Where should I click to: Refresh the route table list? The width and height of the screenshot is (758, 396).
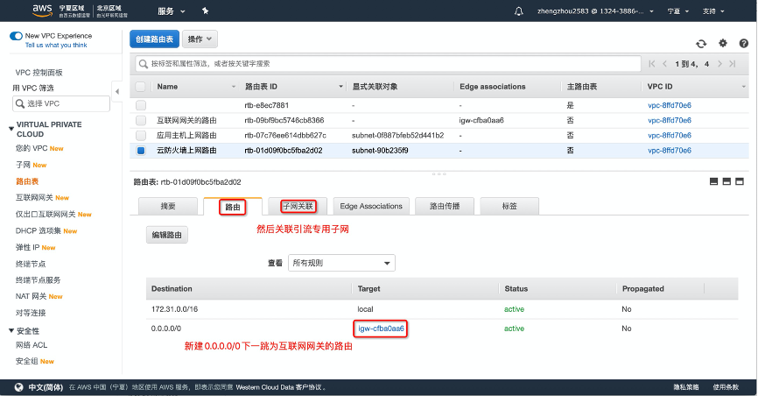[700, 43]
